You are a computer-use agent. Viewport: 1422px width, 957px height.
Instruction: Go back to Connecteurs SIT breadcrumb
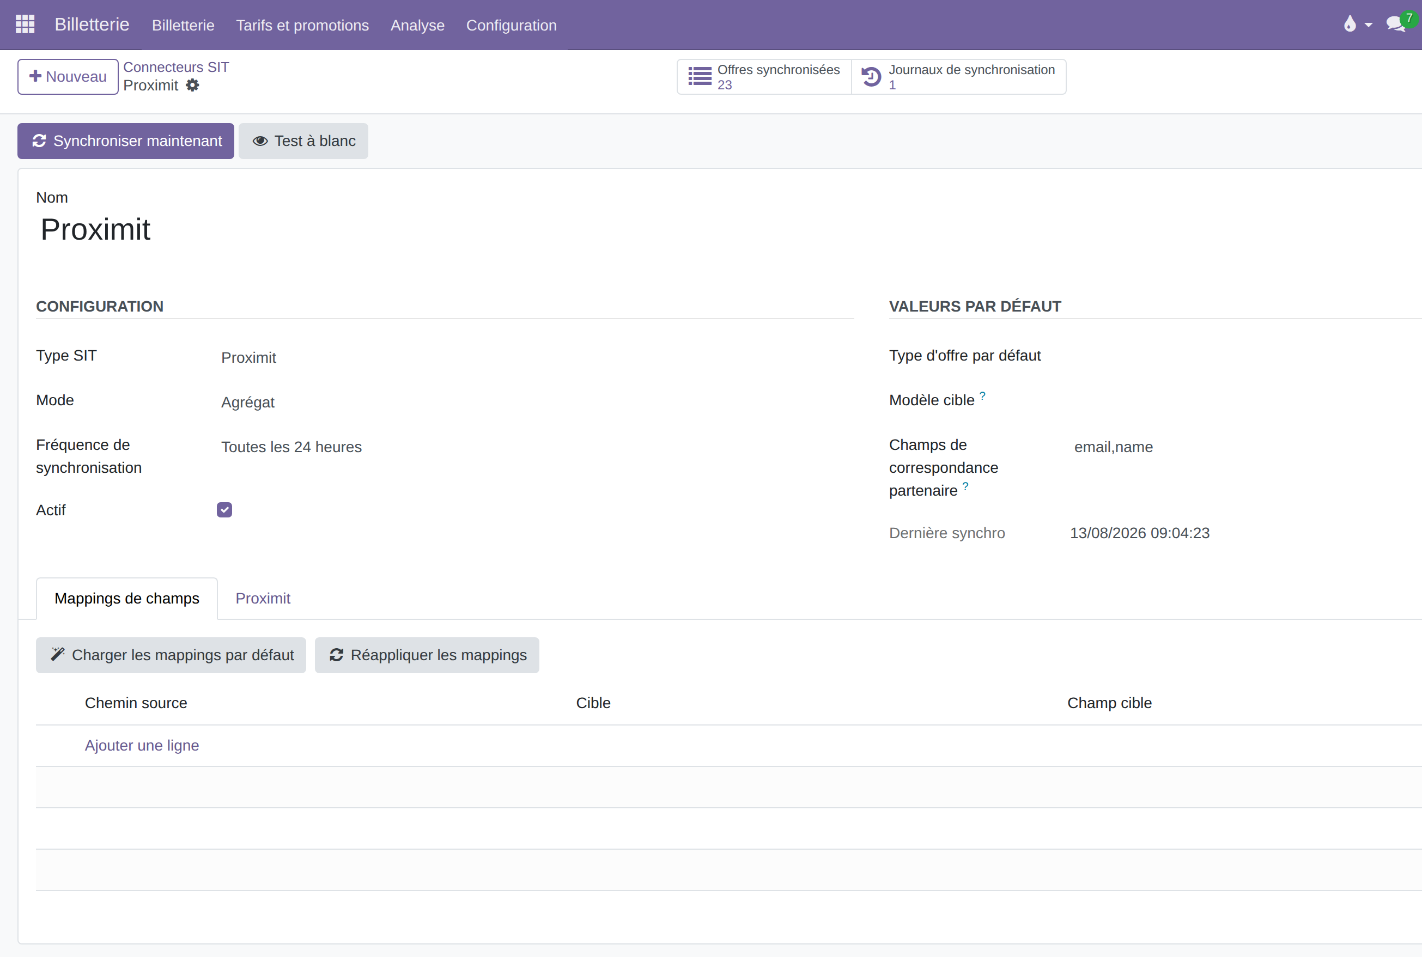coord(177,67)
